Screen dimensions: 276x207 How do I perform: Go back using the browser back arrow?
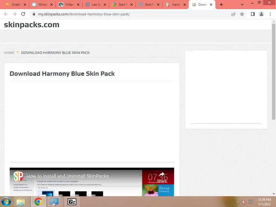(6, 14)
